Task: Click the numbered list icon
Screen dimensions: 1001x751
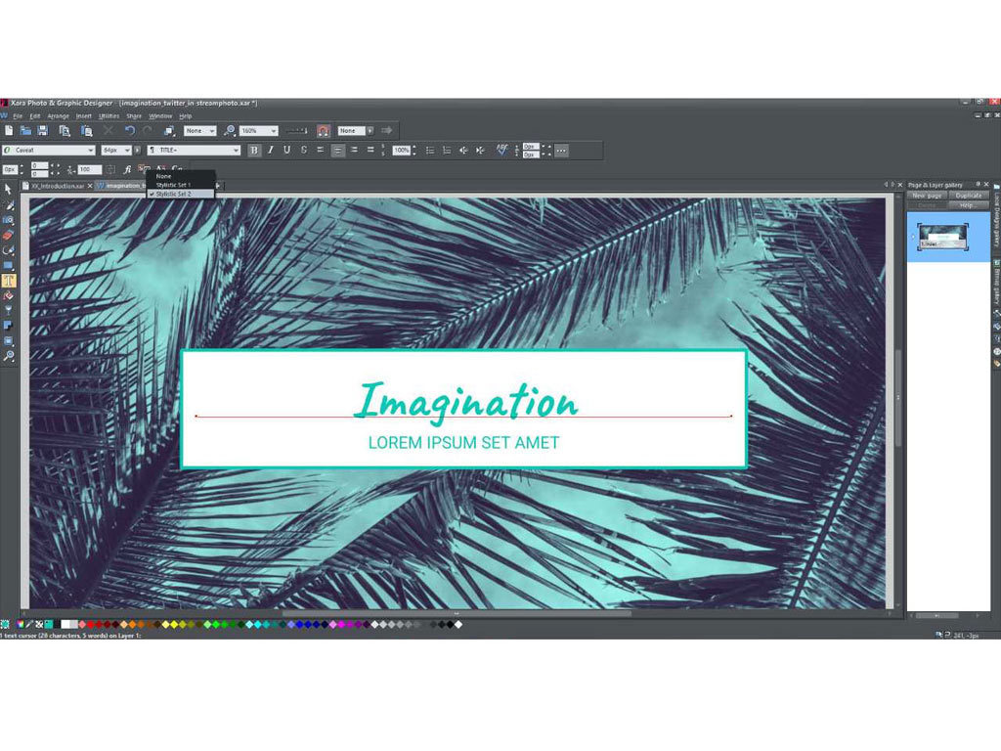Action: [447, 151]
